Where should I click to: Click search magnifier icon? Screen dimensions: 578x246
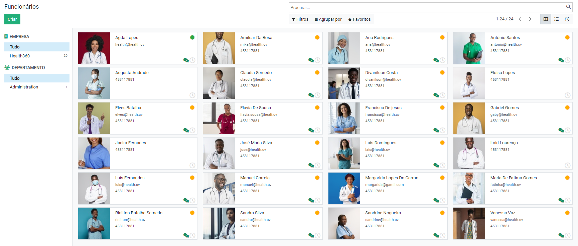click(x=568, y=7)
